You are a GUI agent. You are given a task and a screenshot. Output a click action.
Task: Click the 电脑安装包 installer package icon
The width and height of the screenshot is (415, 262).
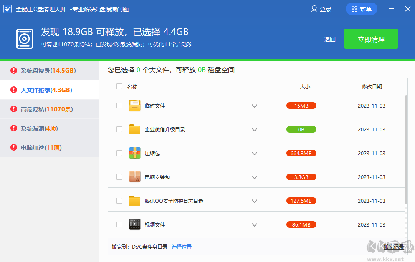tap(134, 176)
